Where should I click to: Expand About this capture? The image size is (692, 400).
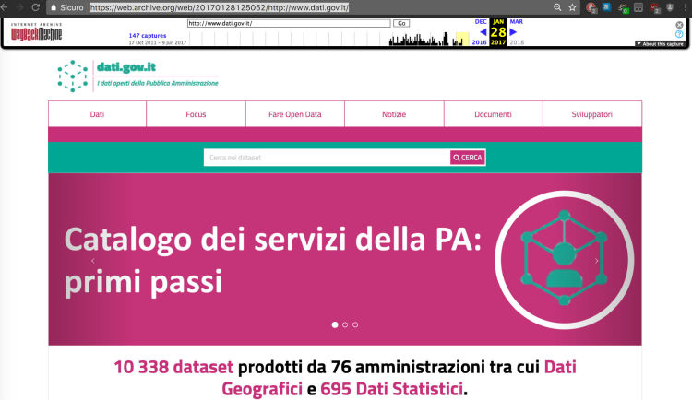tap(660, 43)
